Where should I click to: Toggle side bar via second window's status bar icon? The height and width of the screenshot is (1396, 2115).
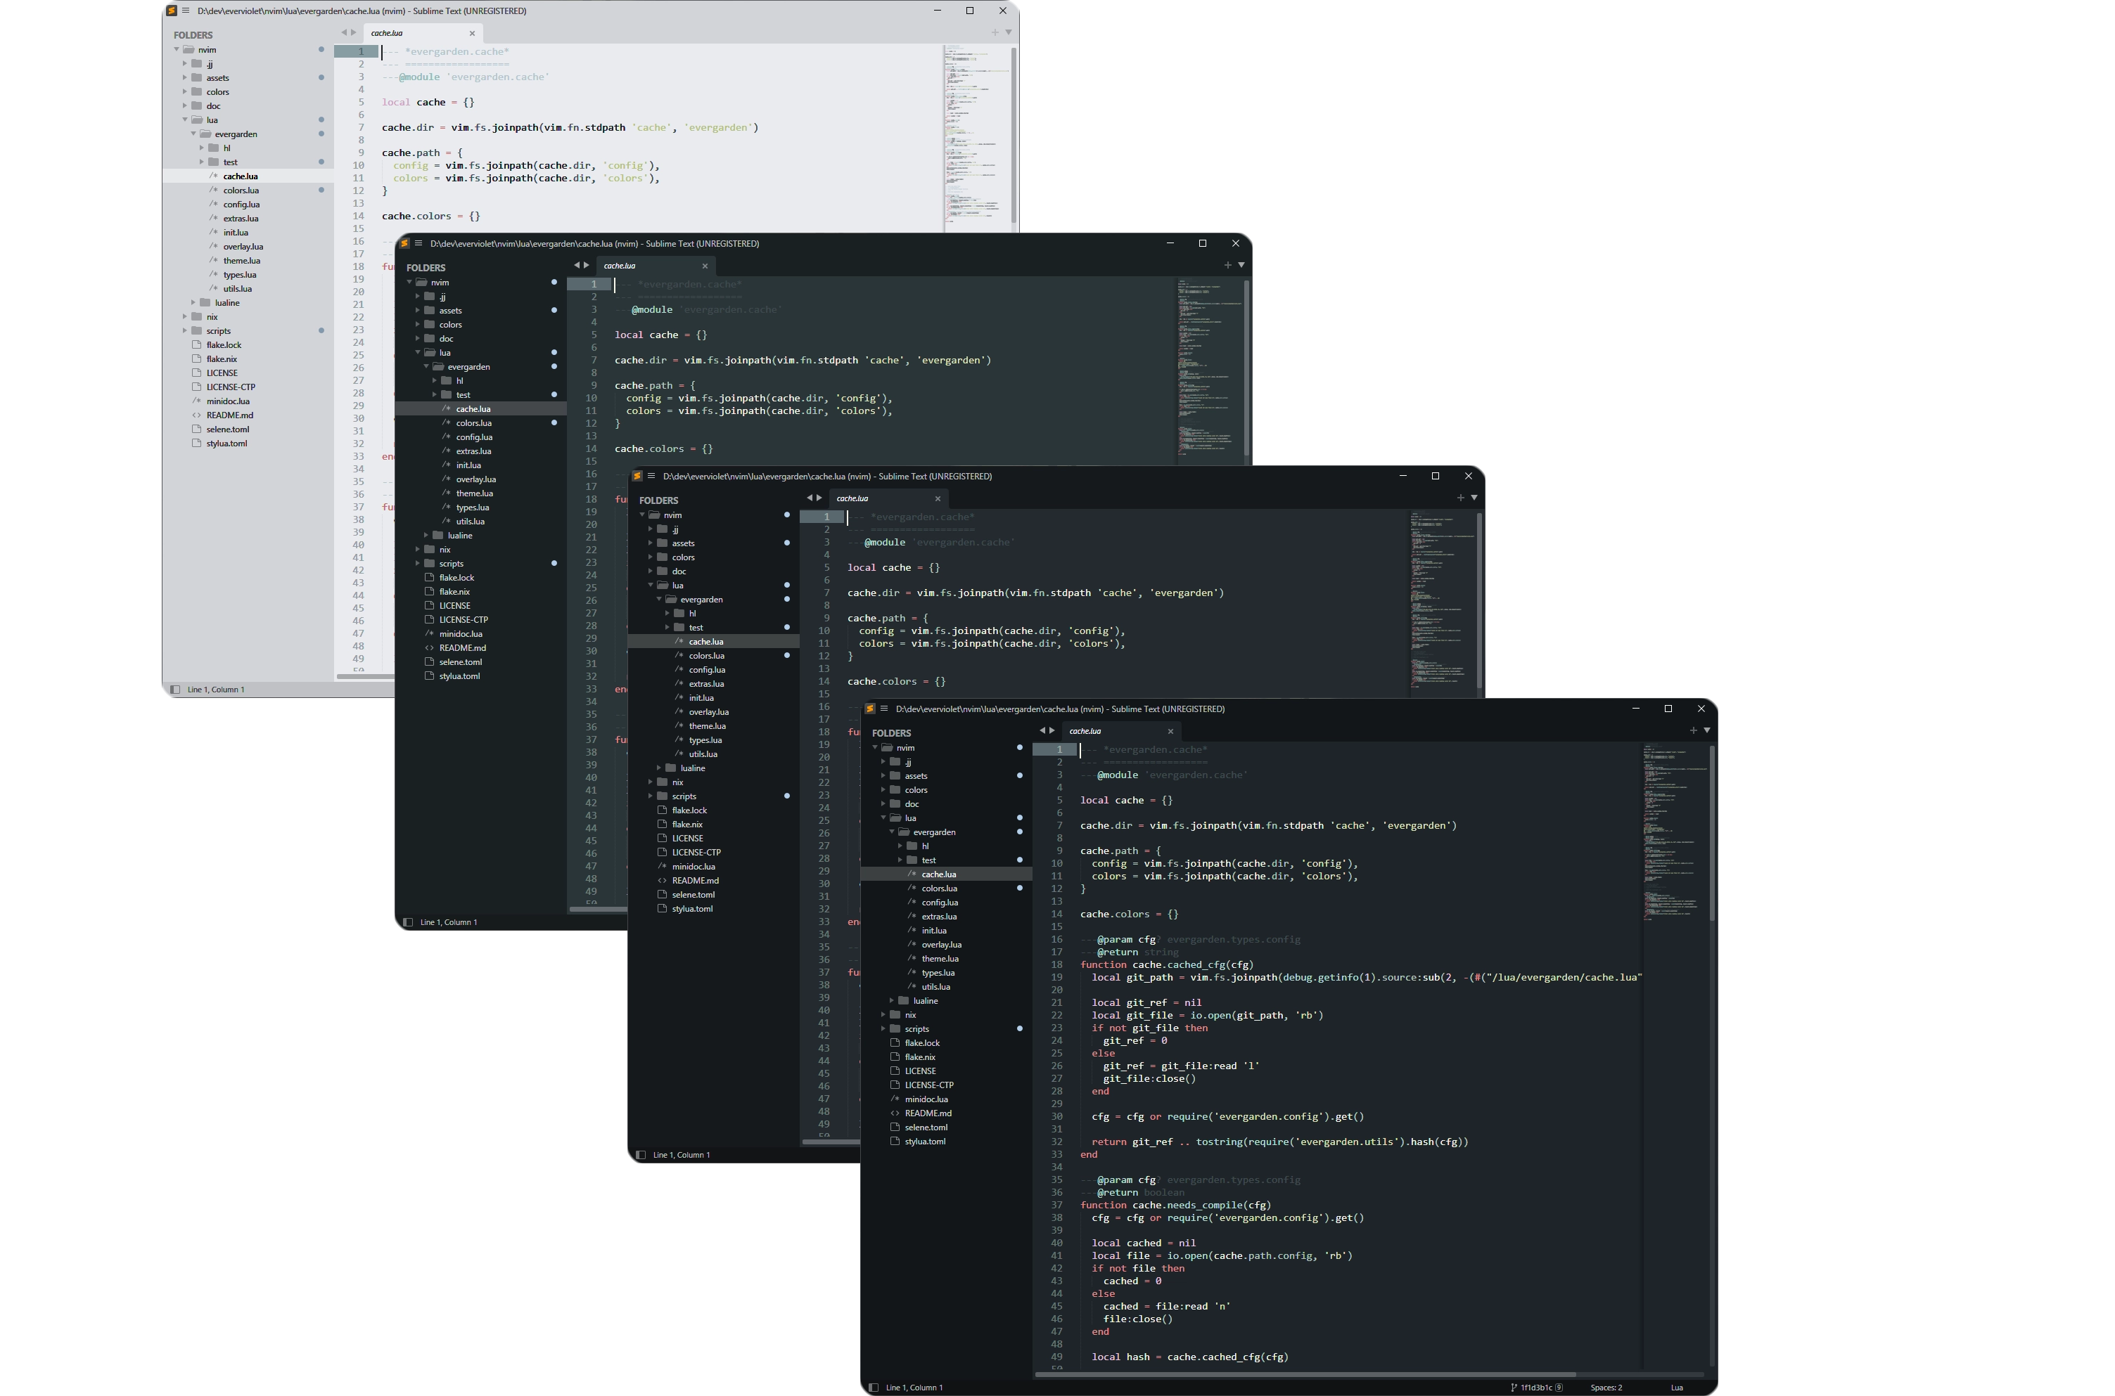tap(407, 922)
